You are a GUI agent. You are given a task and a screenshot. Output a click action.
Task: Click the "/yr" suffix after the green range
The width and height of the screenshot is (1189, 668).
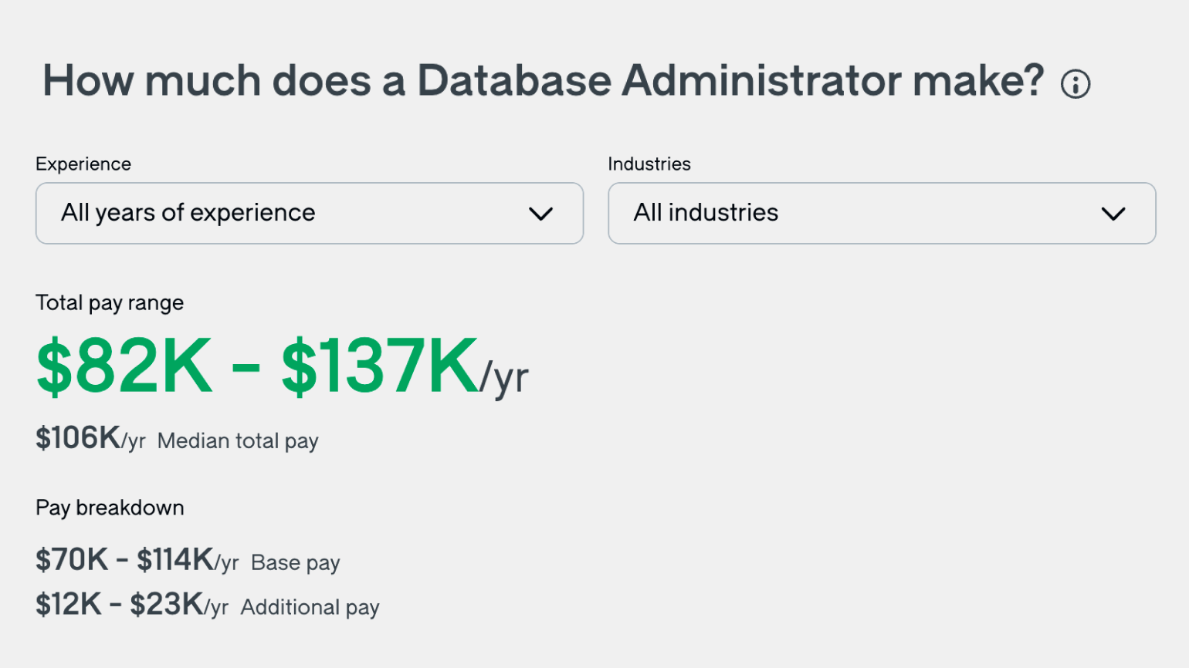coord(504,378)
